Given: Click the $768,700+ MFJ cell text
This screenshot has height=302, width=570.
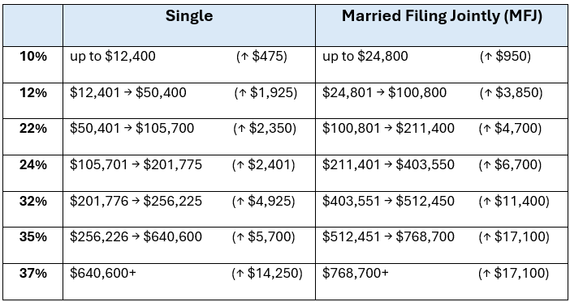Looking at the screenshot, I should [x=355, y=273].
